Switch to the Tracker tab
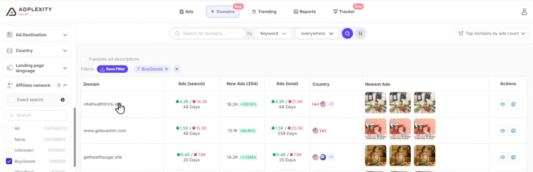The width and height of the screenshot is (533, 172). tap(344, 12)
